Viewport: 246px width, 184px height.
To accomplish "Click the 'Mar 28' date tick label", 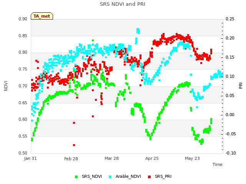I will [111, 158].
